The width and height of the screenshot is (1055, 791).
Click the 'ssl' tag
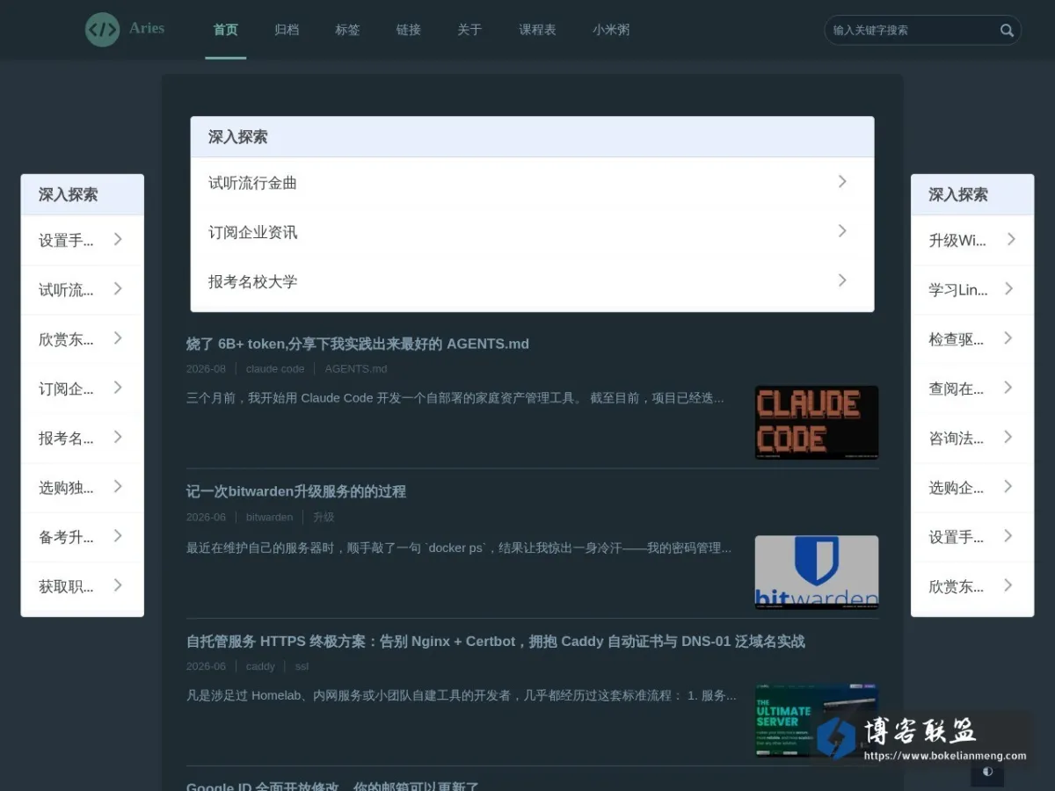[302, 666]
